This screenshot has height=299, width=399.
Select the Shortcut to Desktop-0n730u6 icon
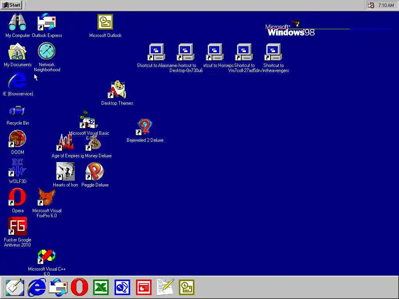point(185,52)
